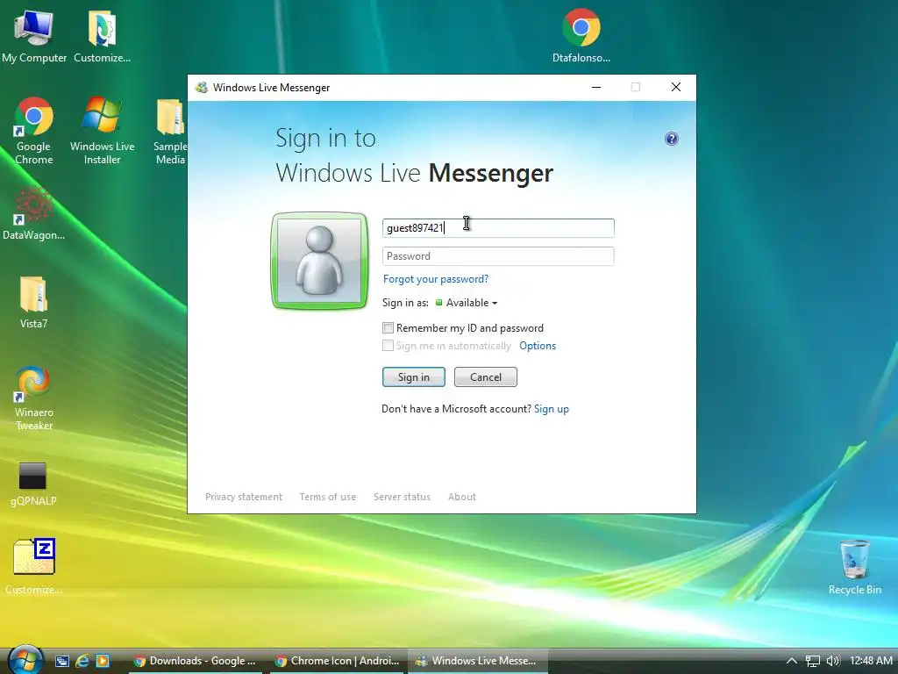Check Remember my ID and password

(388, 328)
